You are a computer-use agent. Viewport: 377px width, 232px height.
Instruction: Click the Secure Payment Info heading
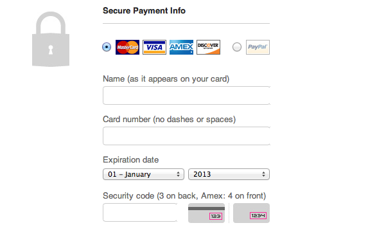coord(144,11)
